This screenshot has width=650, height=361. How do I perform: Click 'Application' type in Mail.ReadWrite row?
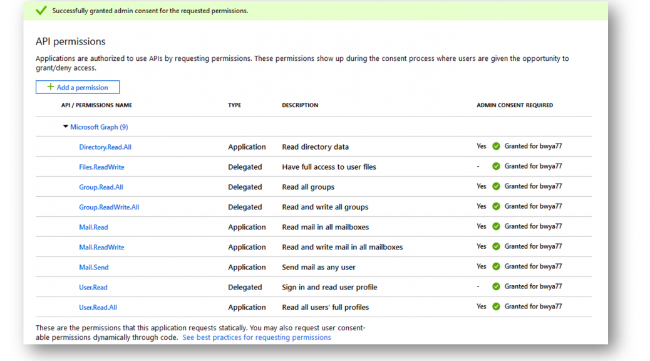tap(247, 247)
